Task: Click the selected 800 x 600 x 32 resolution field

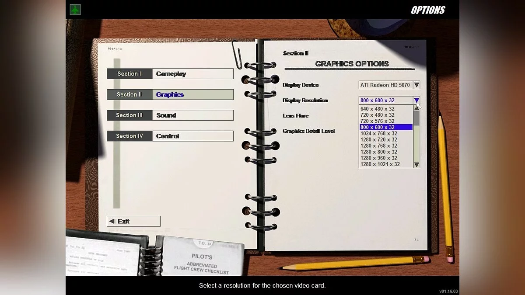Action: click(x=386, y=100)
